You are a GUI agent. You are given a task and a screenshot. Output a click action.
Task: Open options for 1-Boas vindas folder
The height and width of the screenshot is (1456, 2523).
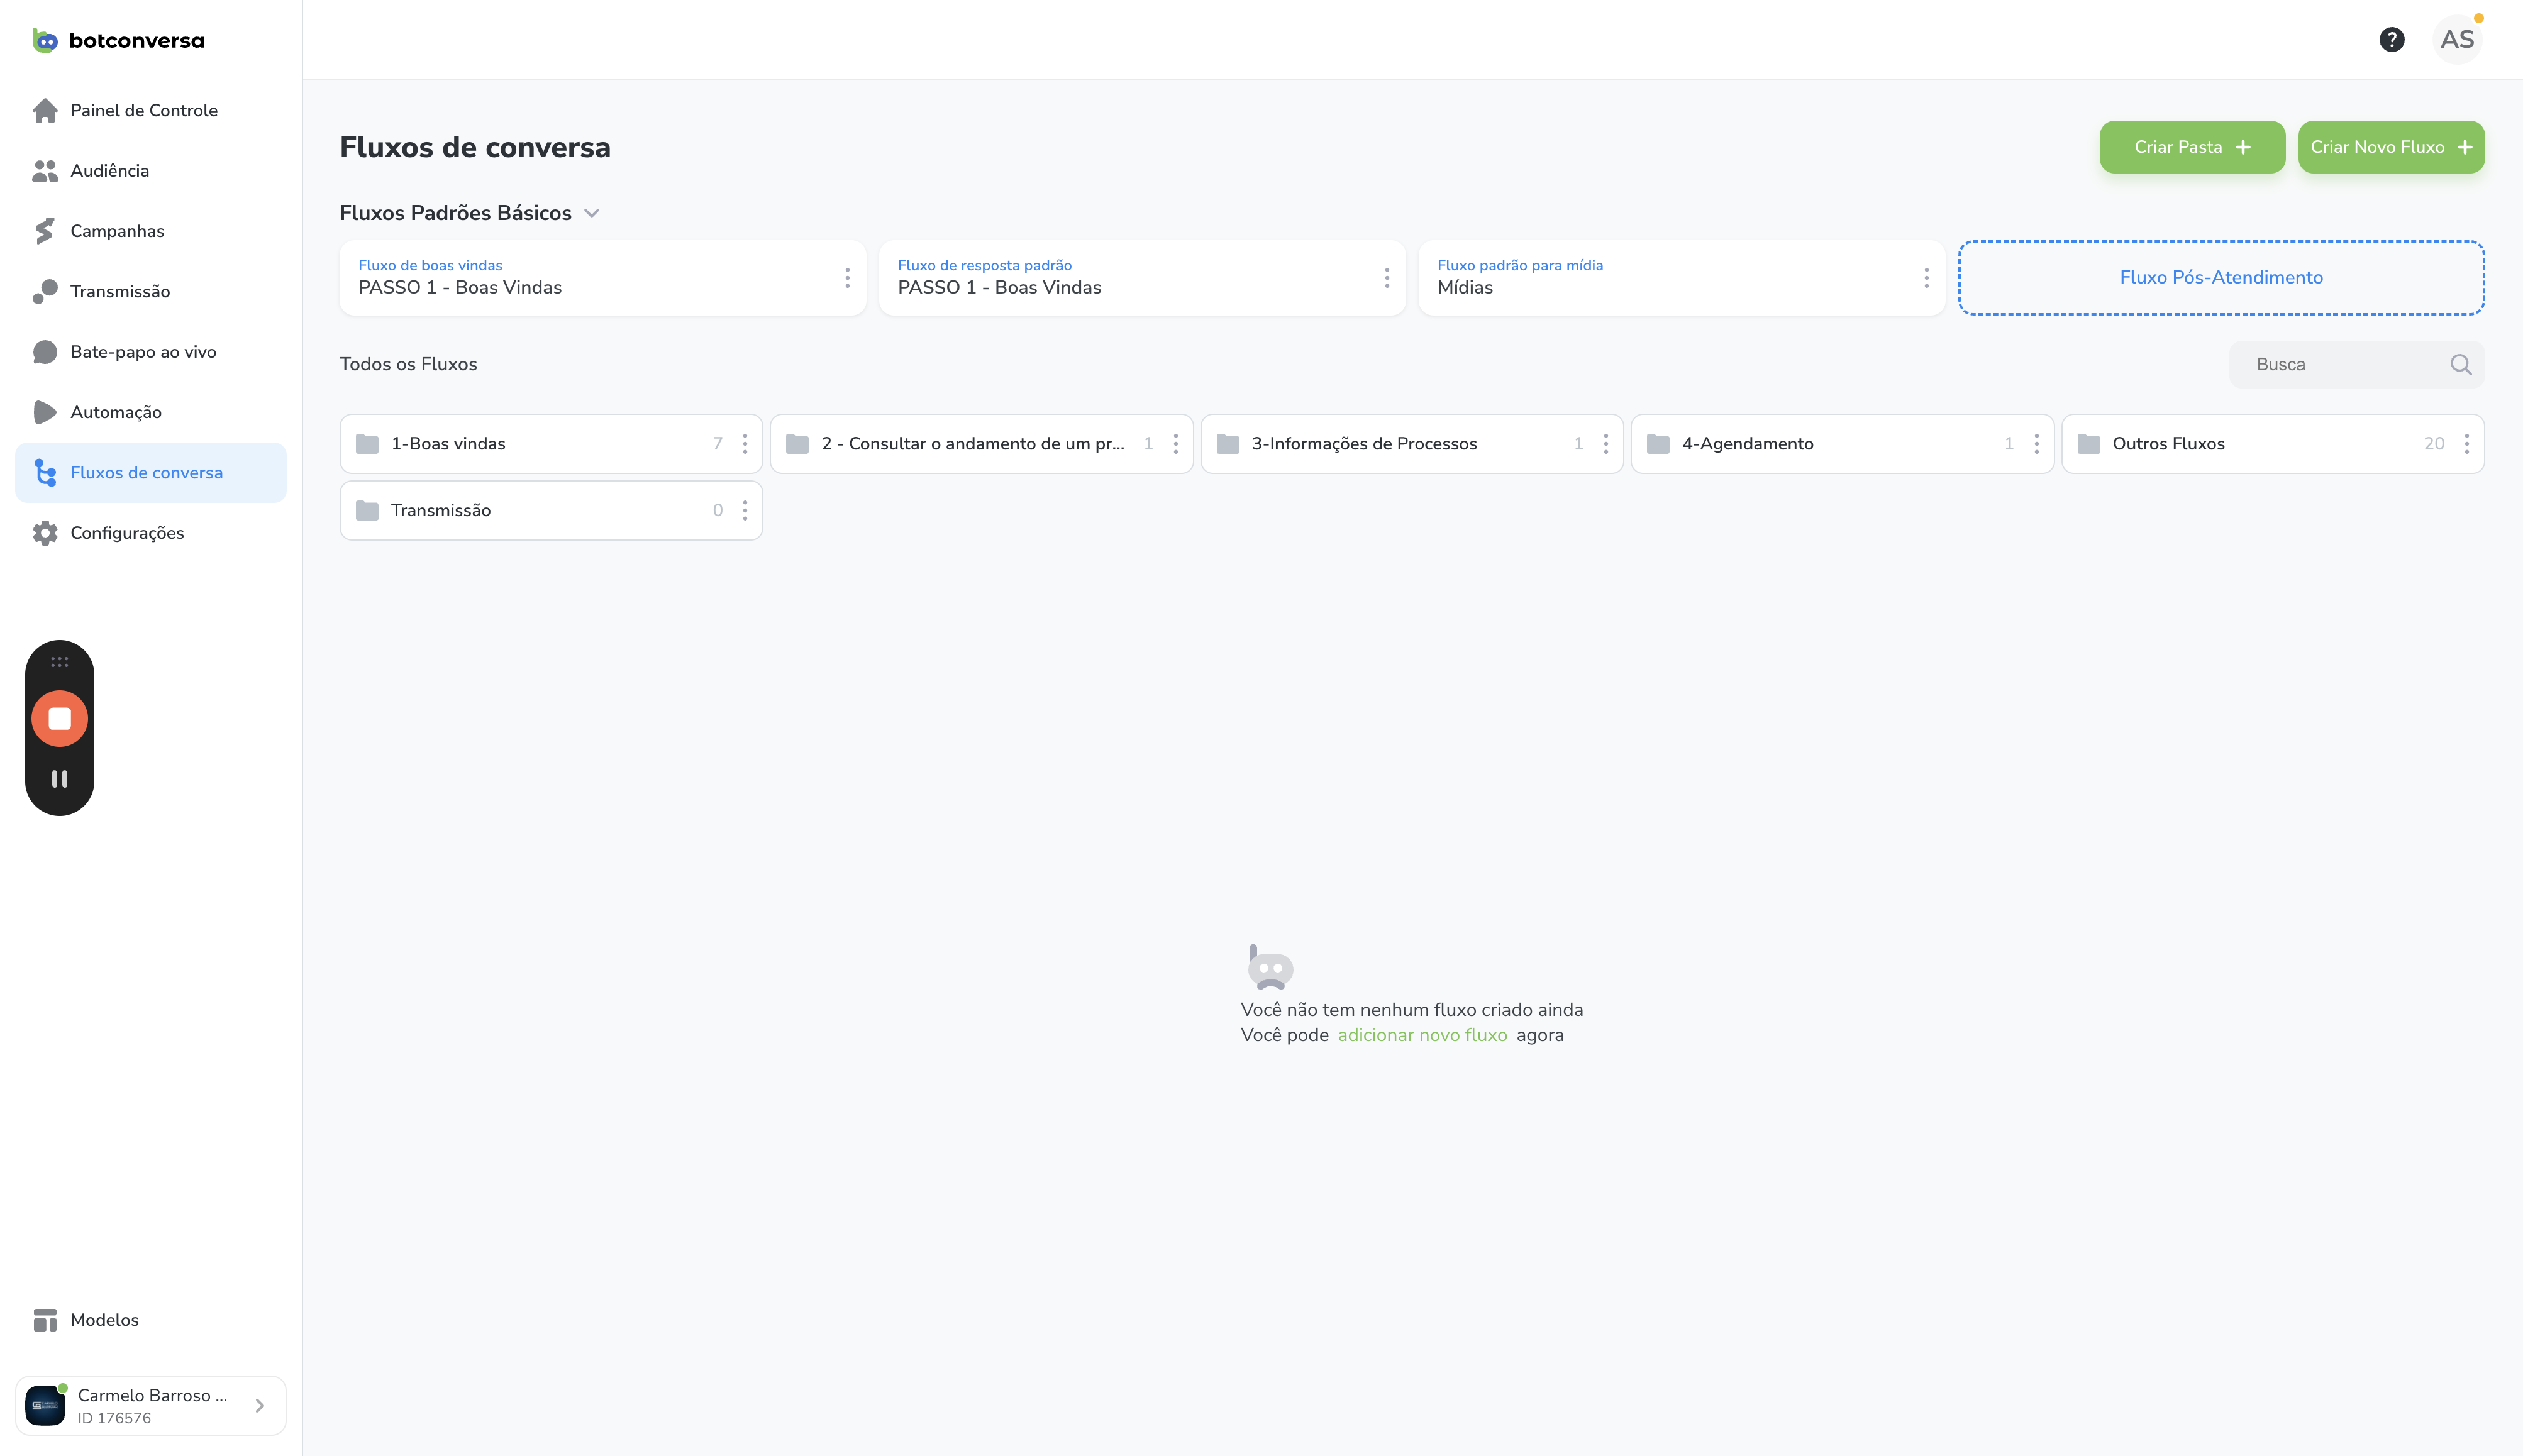[x=745, y=444]
